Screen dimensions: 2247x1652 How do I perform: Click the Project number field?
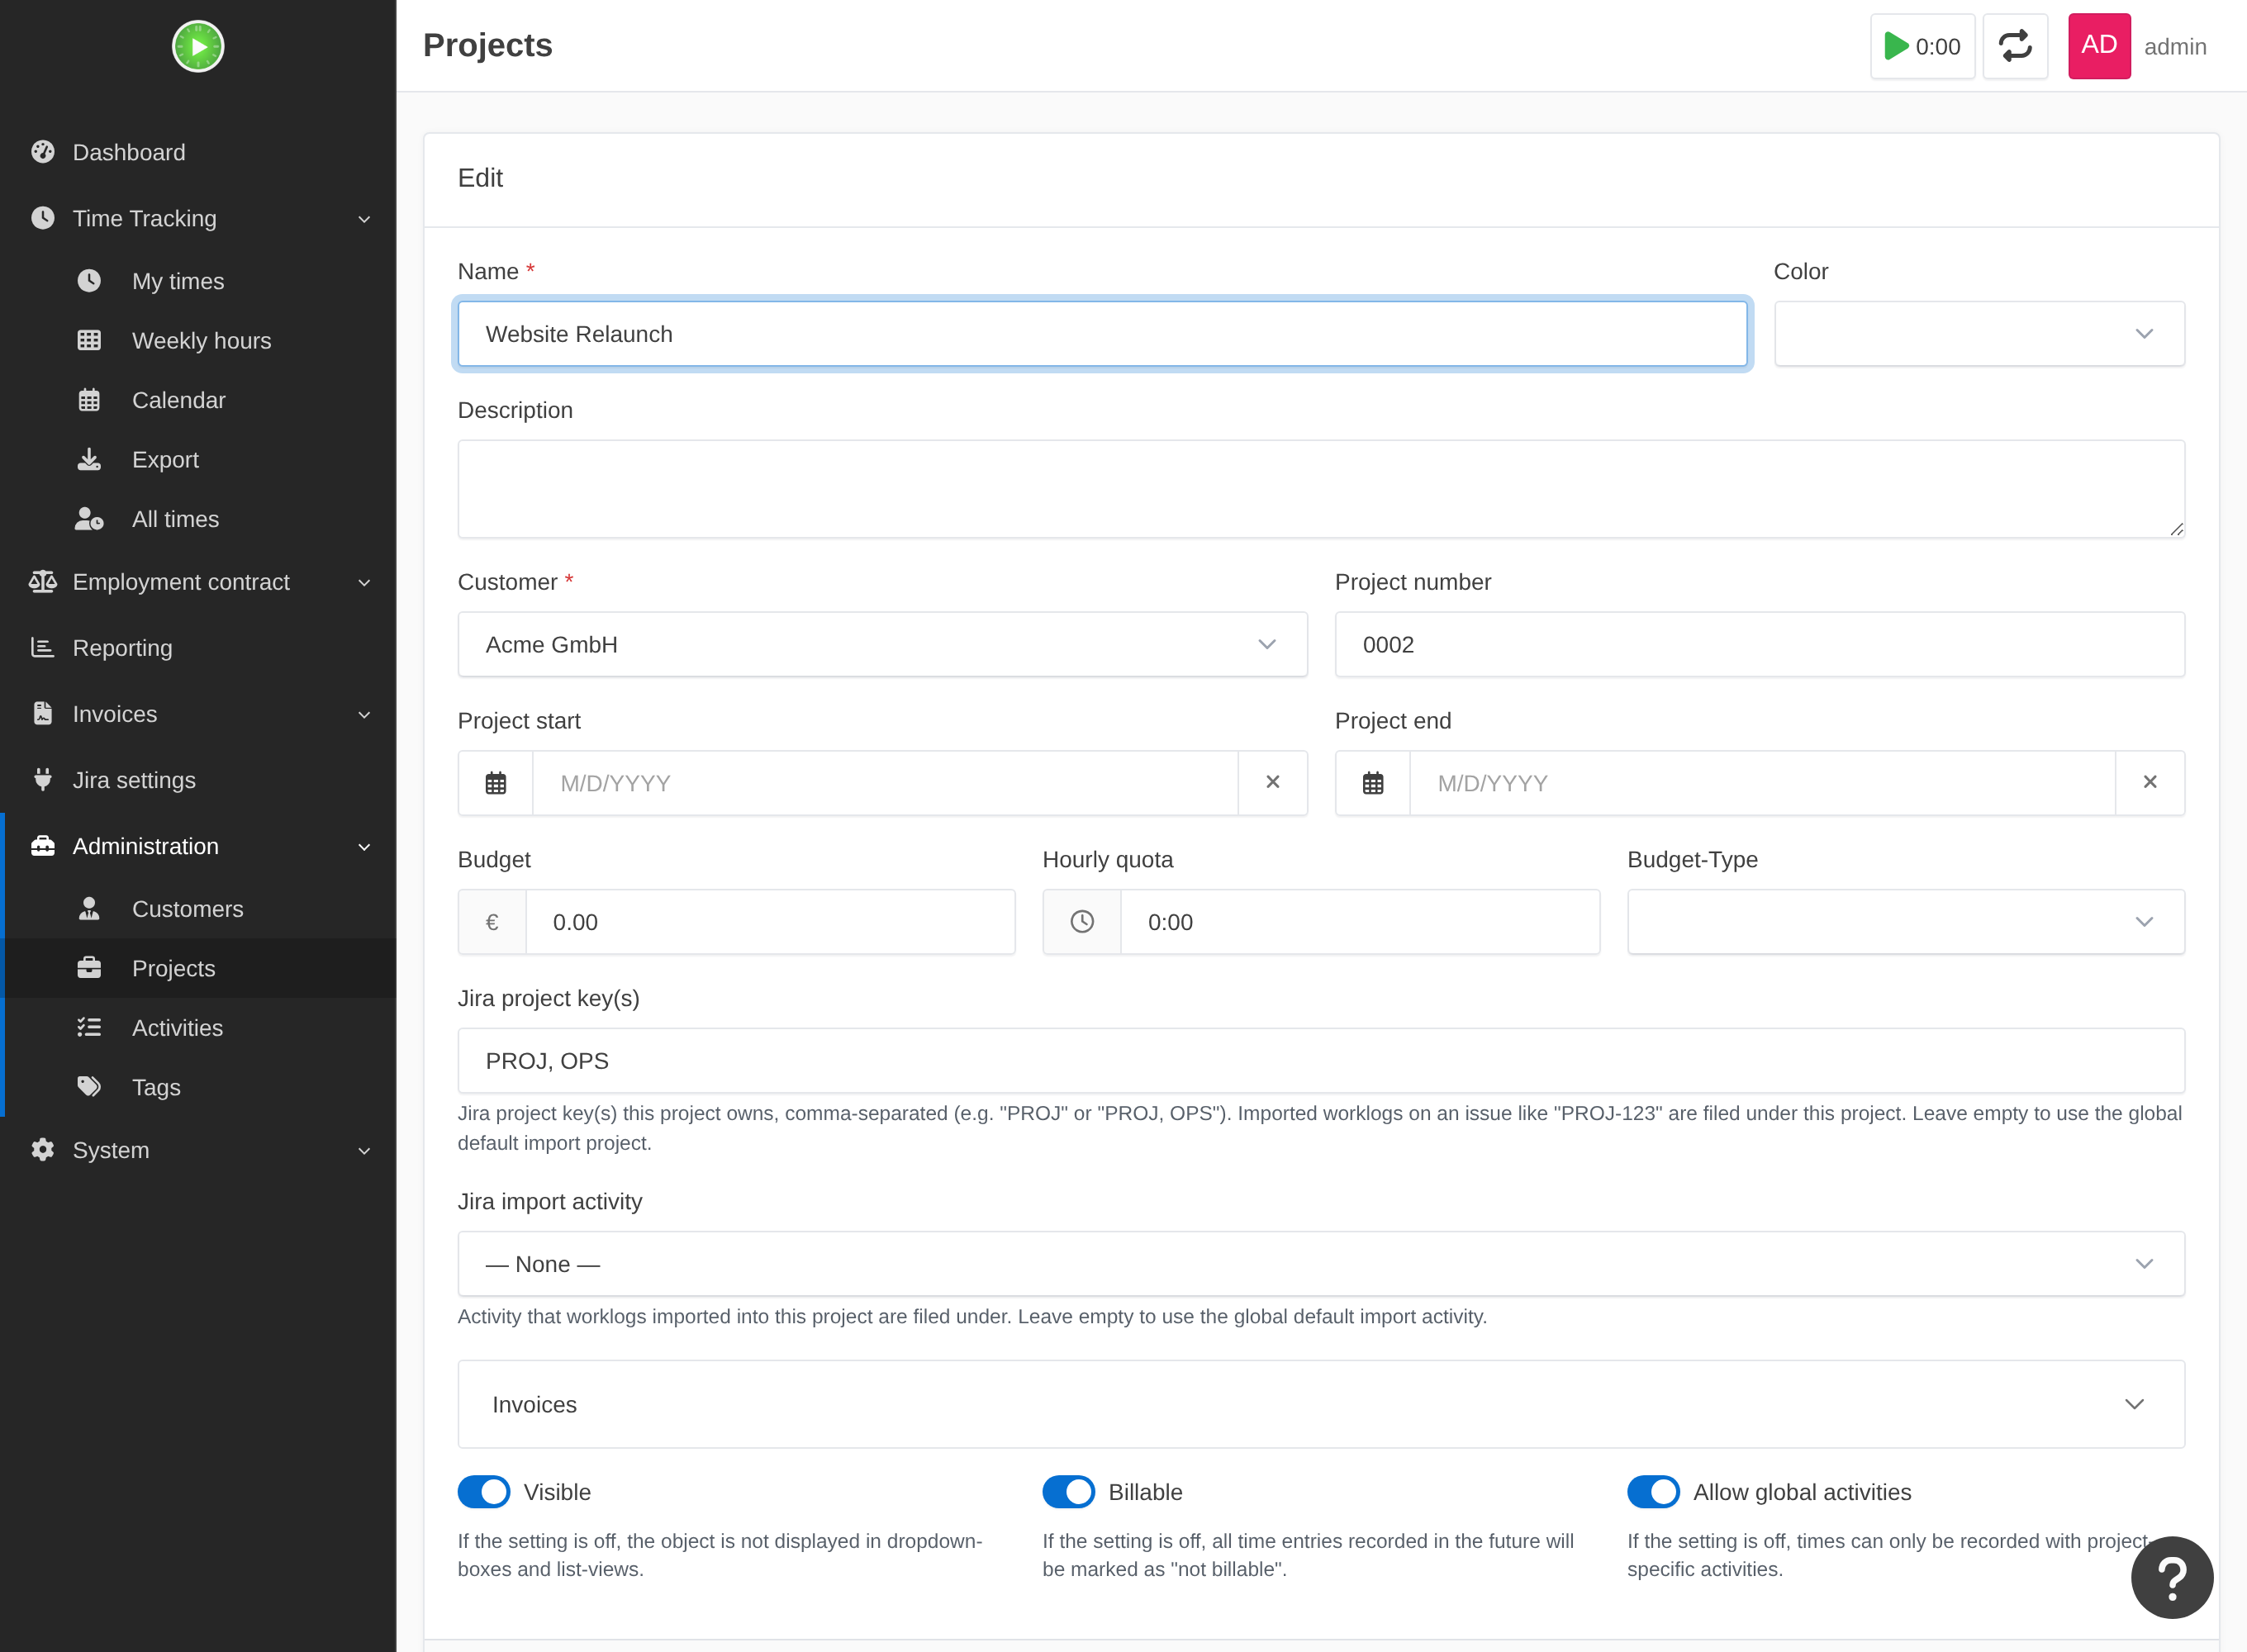[x=1759, y=645]
